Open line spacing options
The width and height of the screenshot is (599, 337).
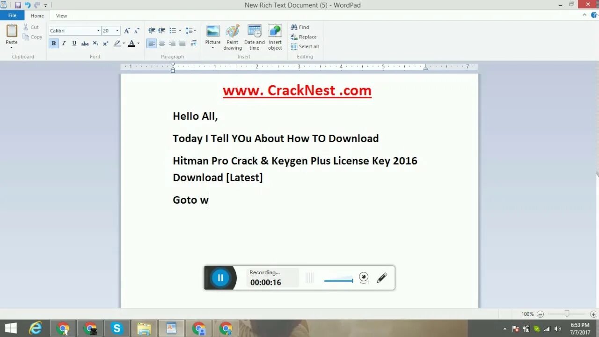[191, 30]
